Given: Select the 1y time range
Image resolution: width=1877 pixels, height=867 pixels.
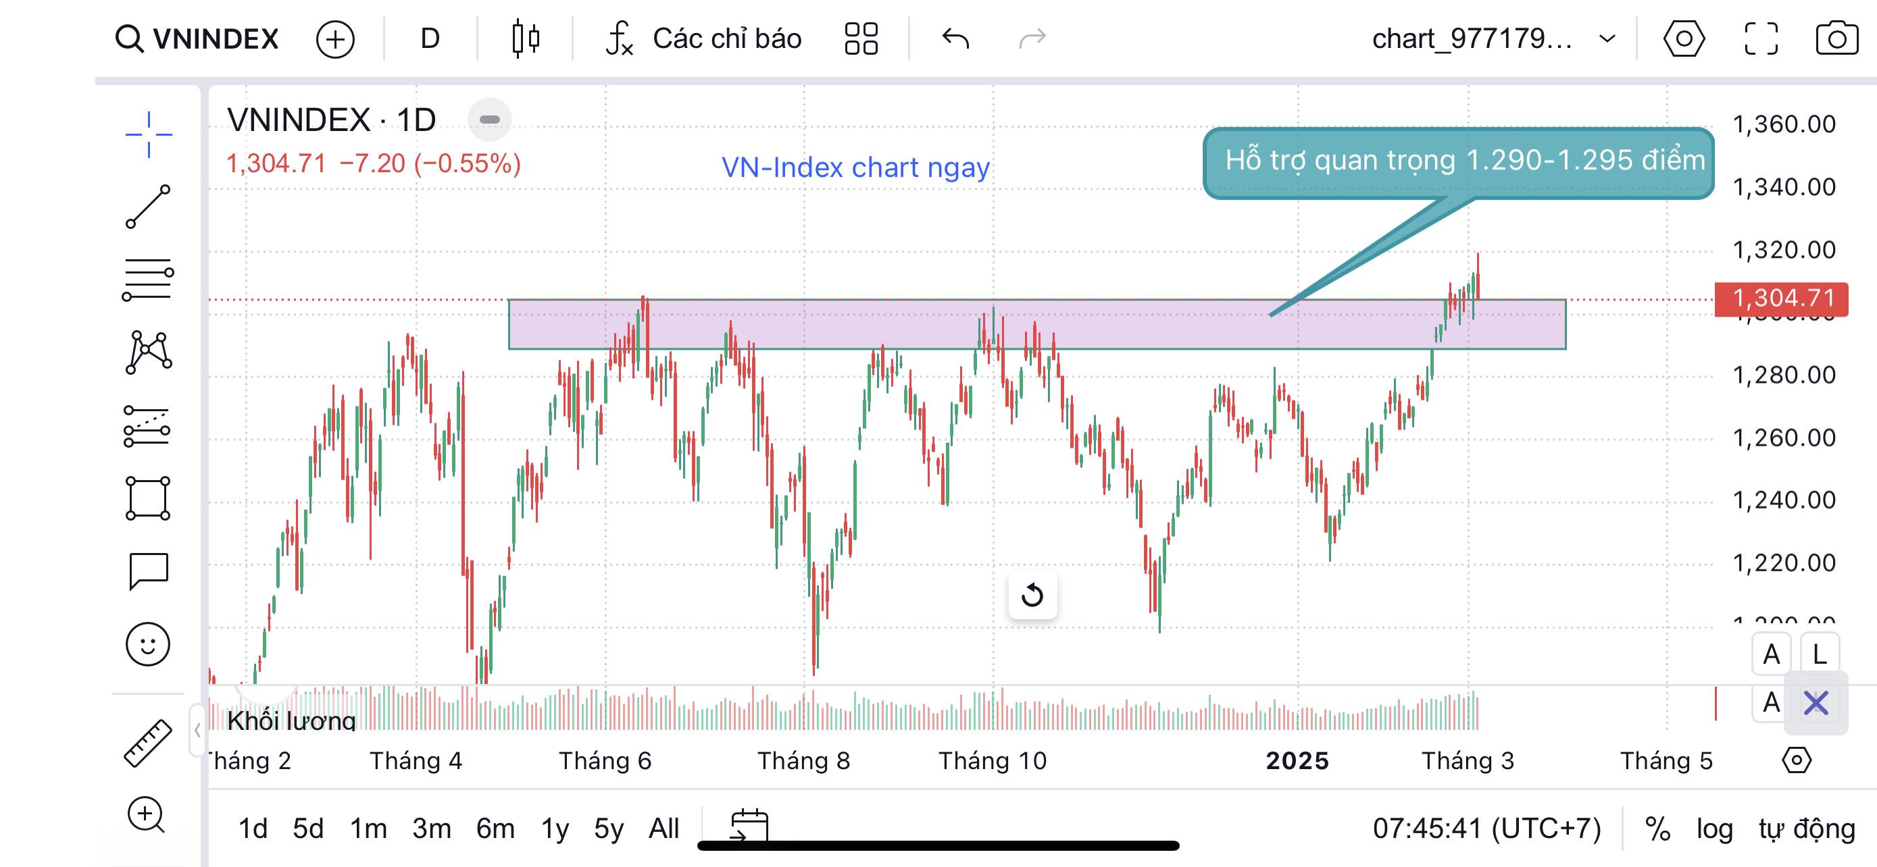Looking at the screenshot, I should pos(555,829).
